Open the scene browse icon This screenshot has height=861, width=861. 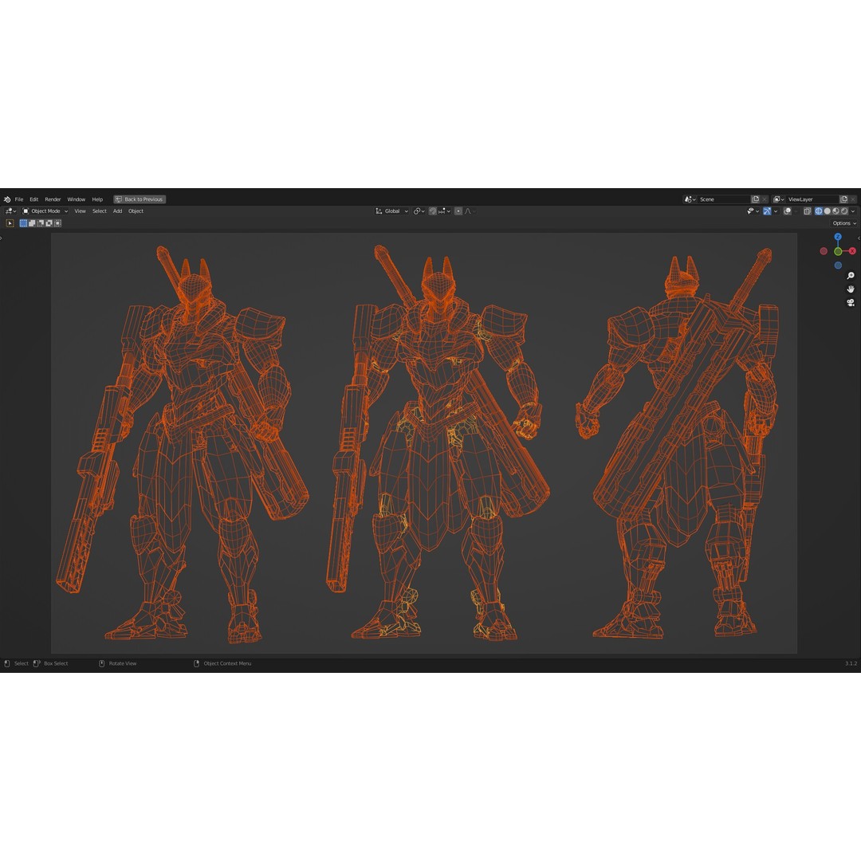[x=690, y=199]
